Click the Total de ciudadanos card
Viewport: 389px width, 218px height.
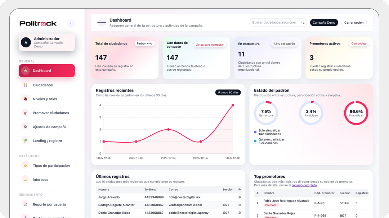125,58
